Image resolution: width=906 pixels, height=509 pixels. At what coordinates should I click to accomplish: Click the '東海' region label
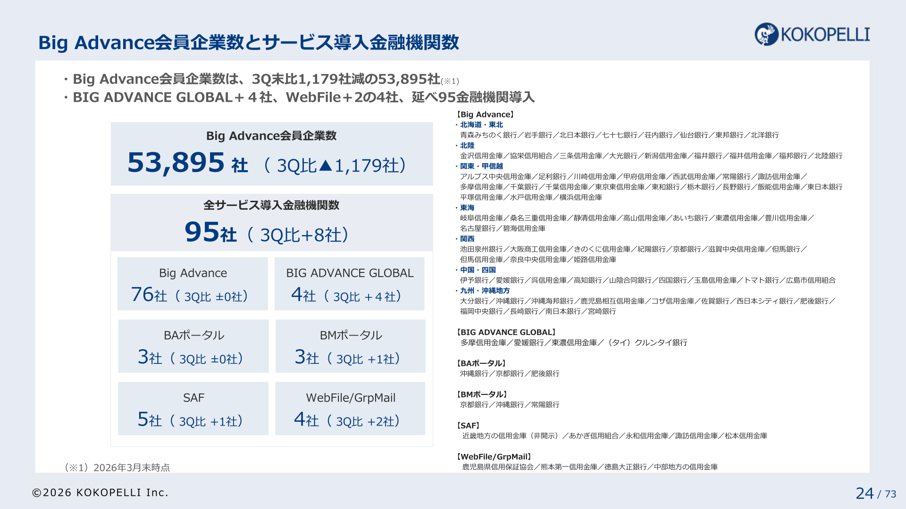(467, 208)
